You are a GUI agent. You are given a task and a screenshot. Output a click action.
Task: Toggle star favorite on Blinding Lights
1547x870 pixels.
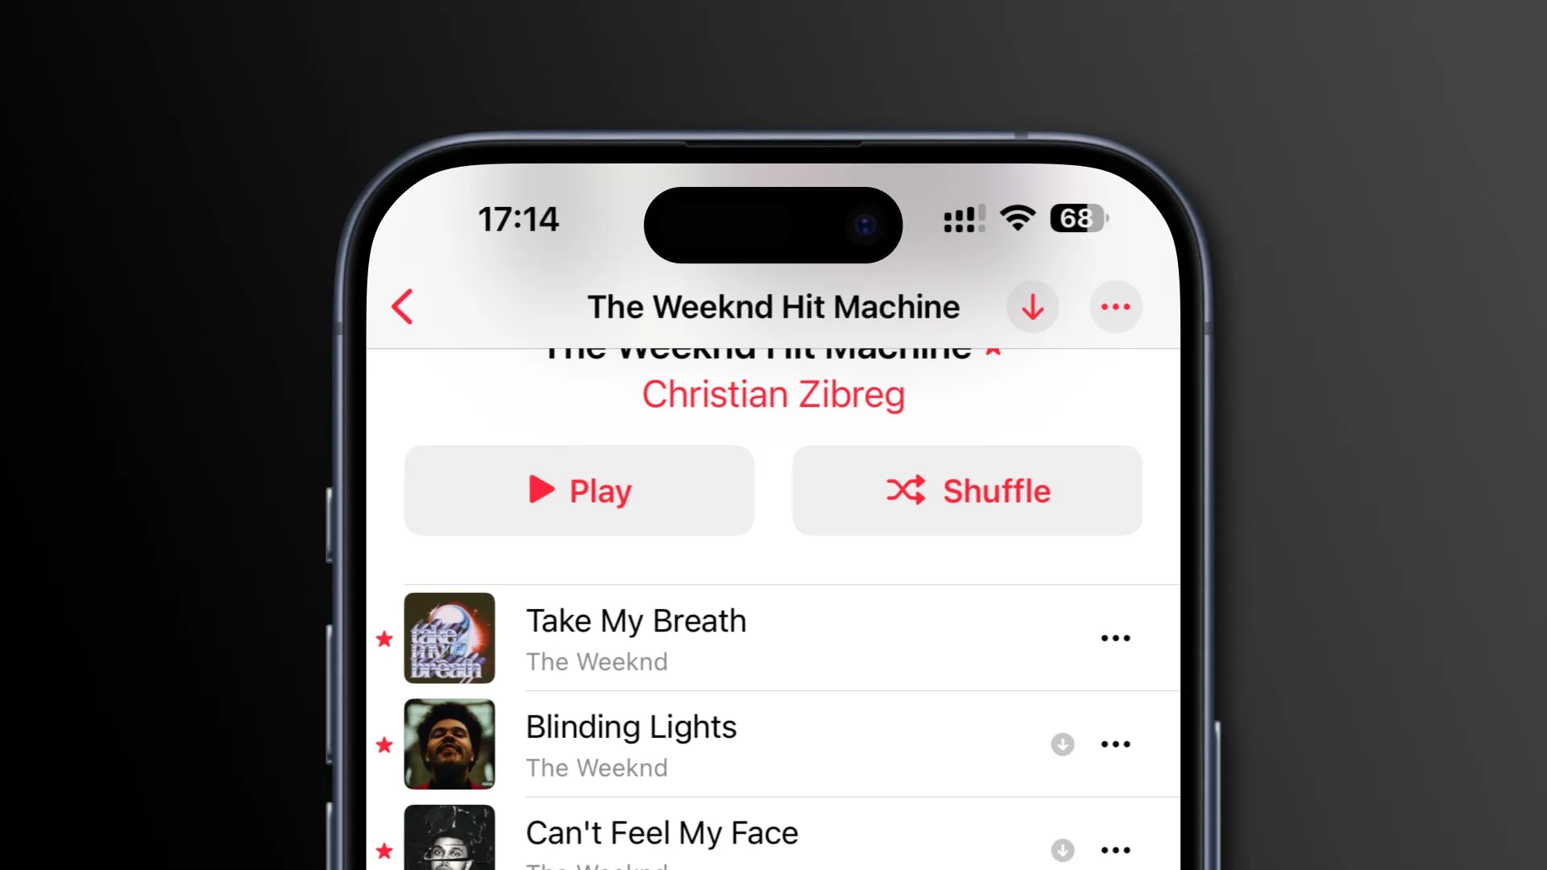point(384,744)
